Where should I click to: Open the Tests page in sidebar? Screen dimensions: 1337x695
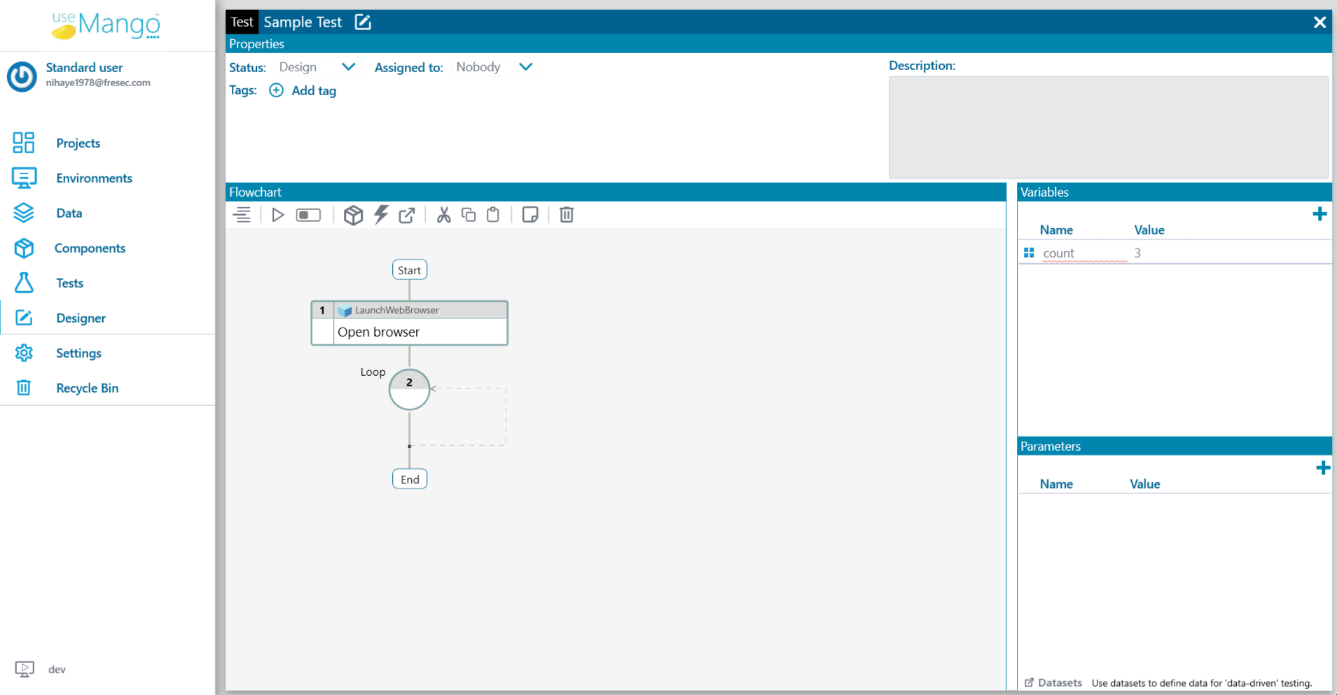tap(69, 283)
